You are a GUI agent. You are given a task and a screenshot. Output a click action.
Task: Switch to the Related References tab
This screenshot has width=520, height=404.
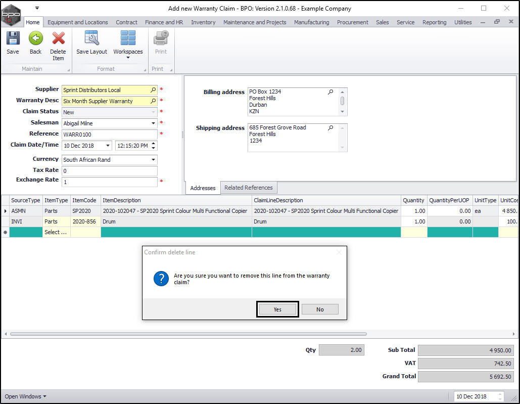coord(249,188)
